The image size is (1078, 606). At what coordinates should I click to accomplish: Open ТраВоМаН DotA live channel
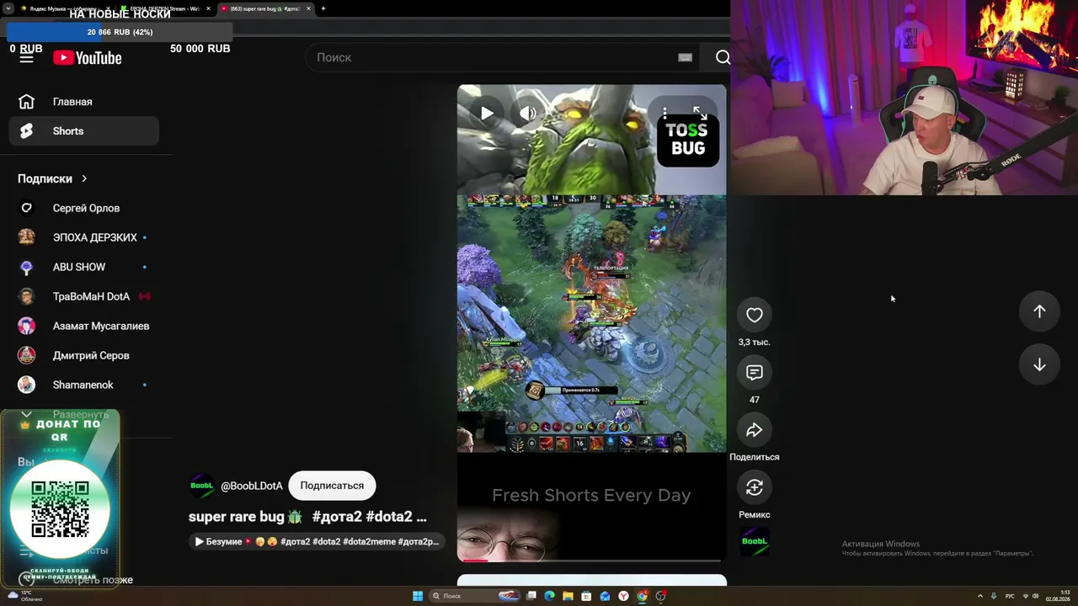pyautogui.click(x=83, y=296)
